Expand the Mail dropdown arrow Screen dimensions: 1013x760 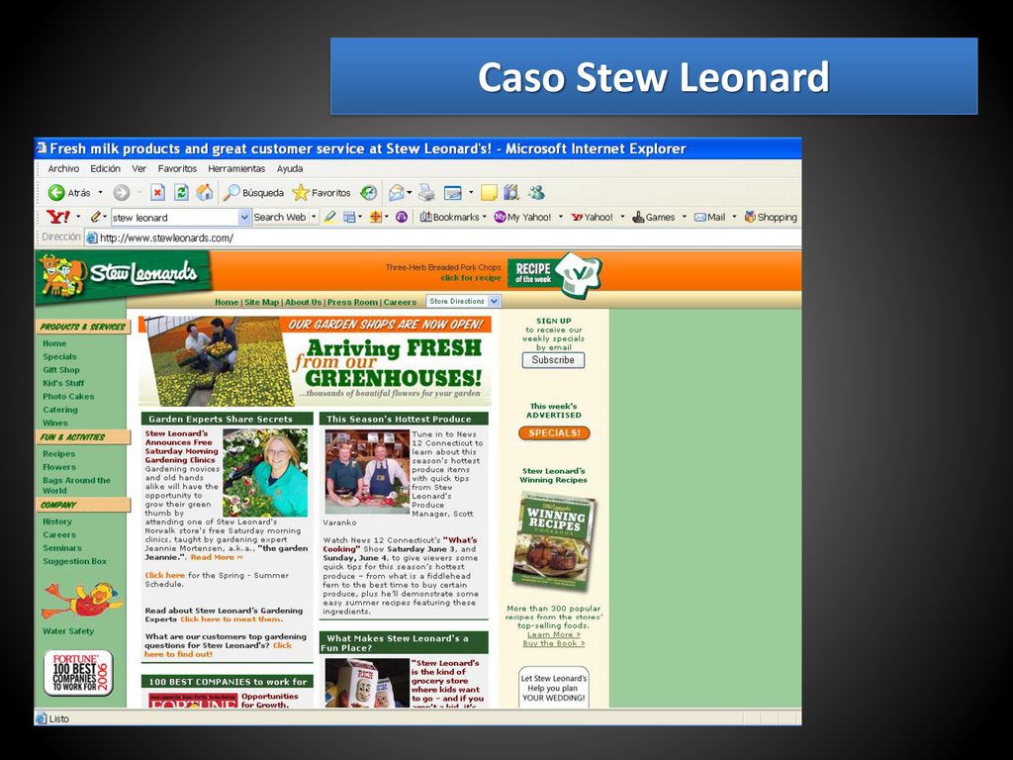point(734,217)
